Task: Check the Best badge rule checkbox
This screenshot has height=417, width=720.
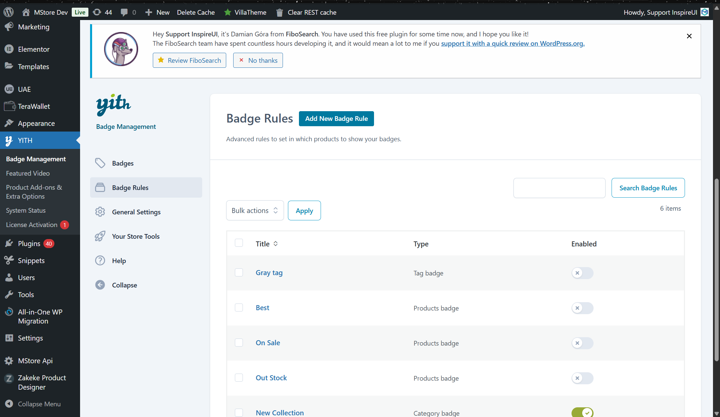Action: [x=239, y=307]
